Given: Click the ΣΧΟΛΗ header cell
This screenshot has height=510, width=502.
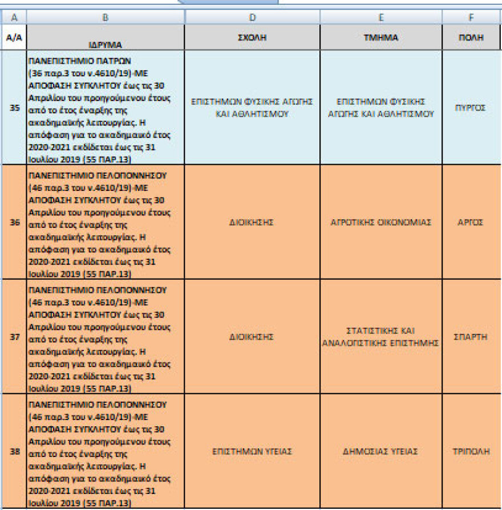Looking at the screenshot, I should tap(253, 38).
